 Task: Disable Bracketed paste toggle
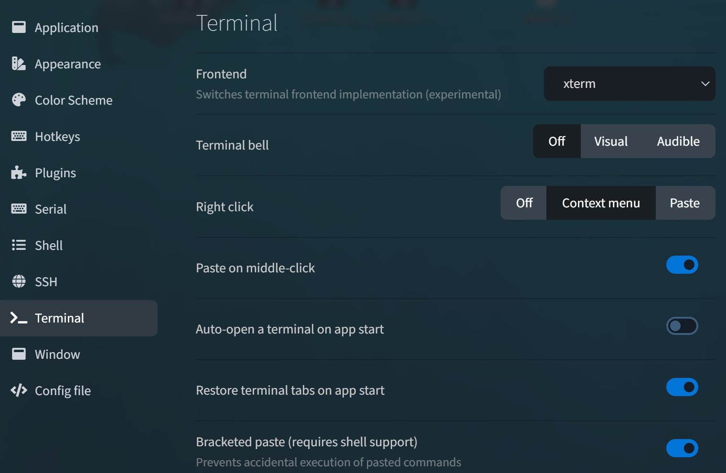[682, 448]
